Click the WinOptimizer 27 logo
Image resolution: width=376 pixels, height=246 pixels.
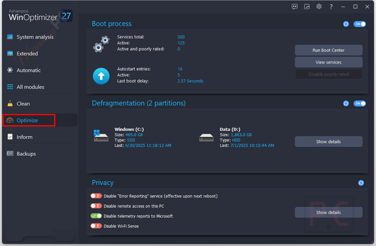point(40,16)
